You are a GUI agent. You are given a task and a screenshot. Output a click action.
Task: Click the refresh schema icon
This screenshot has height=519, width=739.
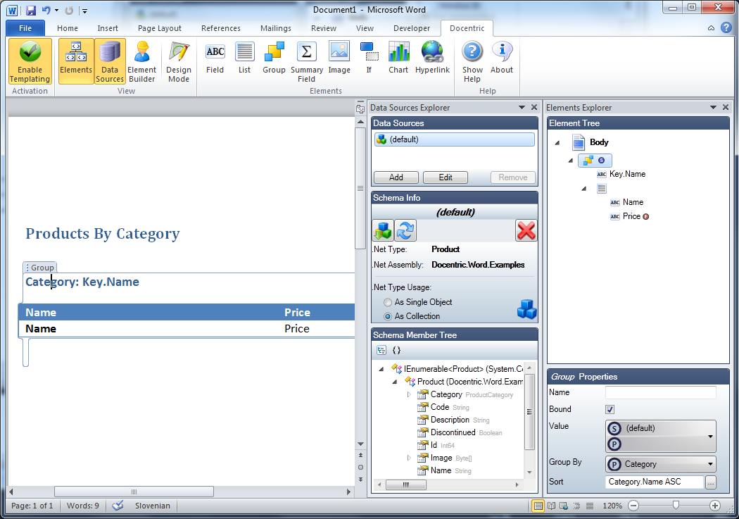tap(405, 230)
